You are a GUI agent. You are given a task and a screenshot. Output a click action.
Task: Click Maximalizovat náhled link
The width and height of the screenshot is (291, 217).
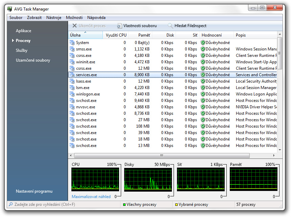[x=91, y=197]
